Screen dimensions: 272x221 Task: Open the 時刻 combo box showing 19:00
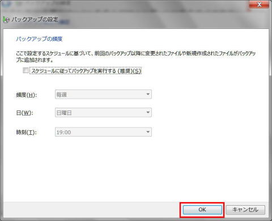(x=103, y=132)
